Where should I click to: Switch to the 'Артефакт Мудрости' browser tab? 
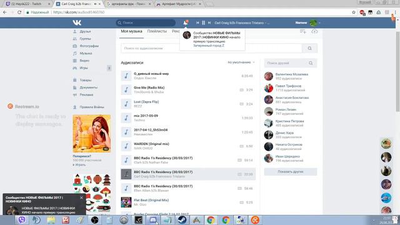point(179,4)
